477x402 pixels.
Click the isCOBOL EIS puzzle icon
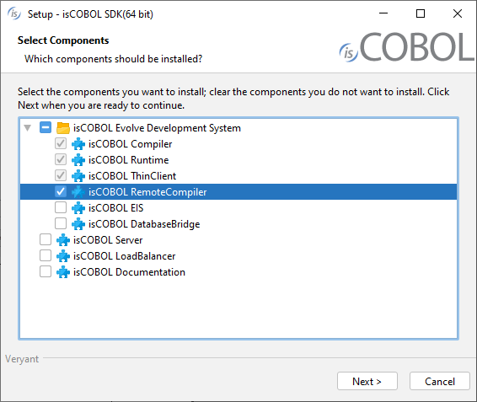[x=78, y=208]
